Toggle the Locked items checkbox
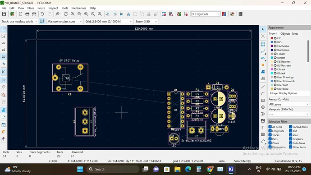Viewport: 311px width, 175px height. (291, 127)
